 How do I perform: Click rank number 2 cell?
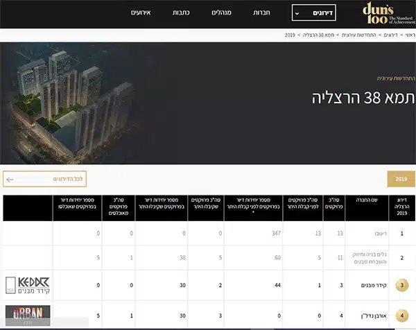coord(402,258)
